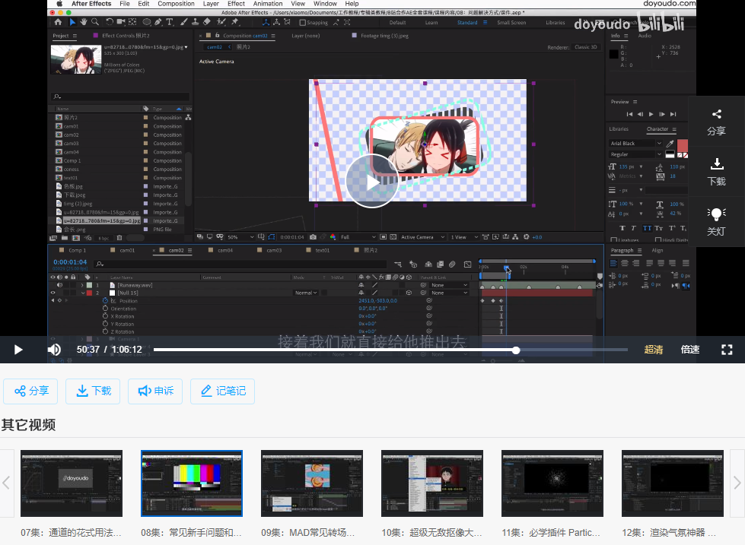Toggle Y Rotation stopwatch

(x=105, y=324)
